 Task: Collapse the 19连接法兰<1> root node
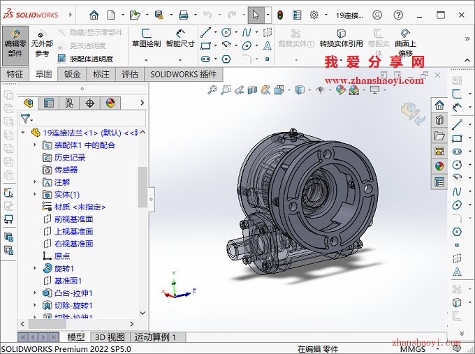pyautogui.click(x=23, y=133)
